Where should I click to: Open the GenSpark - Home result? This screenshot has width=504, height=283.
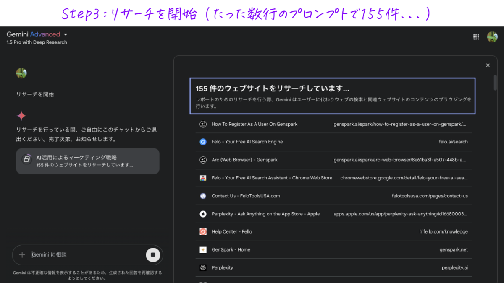[231, 249]
